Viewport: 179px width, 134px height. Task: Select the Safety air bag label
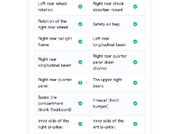click(106, 24)
